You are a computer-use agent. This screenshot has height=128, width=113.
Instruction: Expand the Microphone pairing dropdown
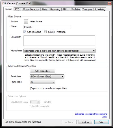(59, 51)
